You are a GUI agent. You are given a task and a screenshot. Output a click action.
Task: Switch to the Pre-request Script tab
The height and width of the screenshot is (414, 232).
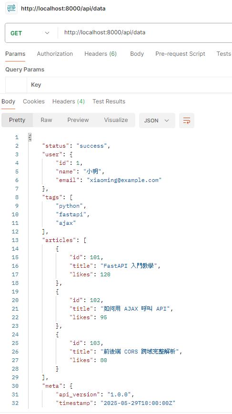(x=180, y=54)
